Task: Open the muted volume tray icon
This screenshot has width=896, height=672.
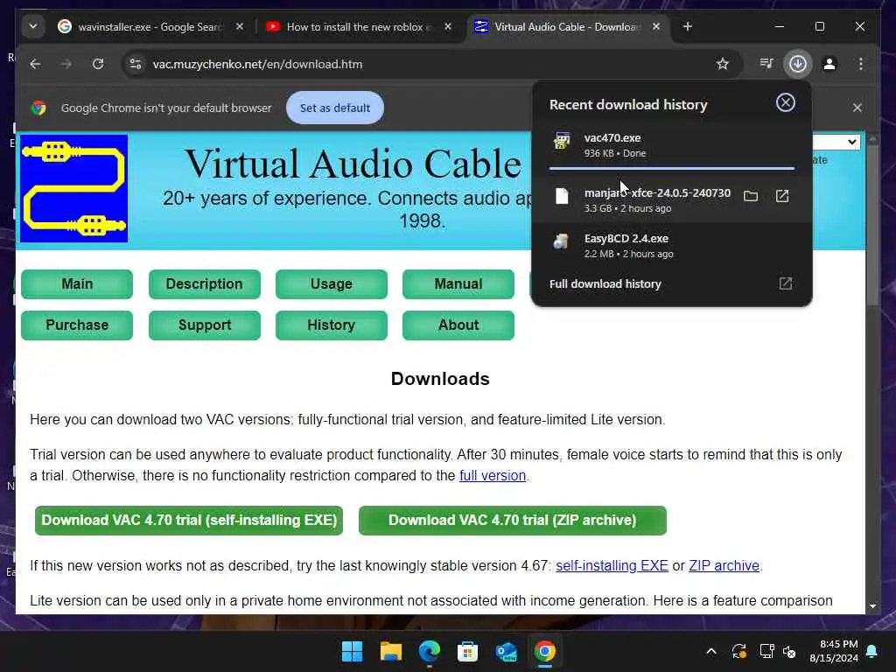Action: [790, 651]
